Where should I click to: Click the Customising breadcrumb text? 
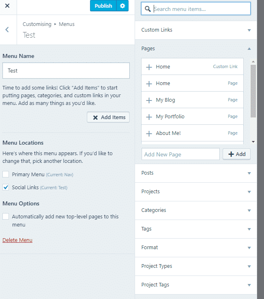37,24
